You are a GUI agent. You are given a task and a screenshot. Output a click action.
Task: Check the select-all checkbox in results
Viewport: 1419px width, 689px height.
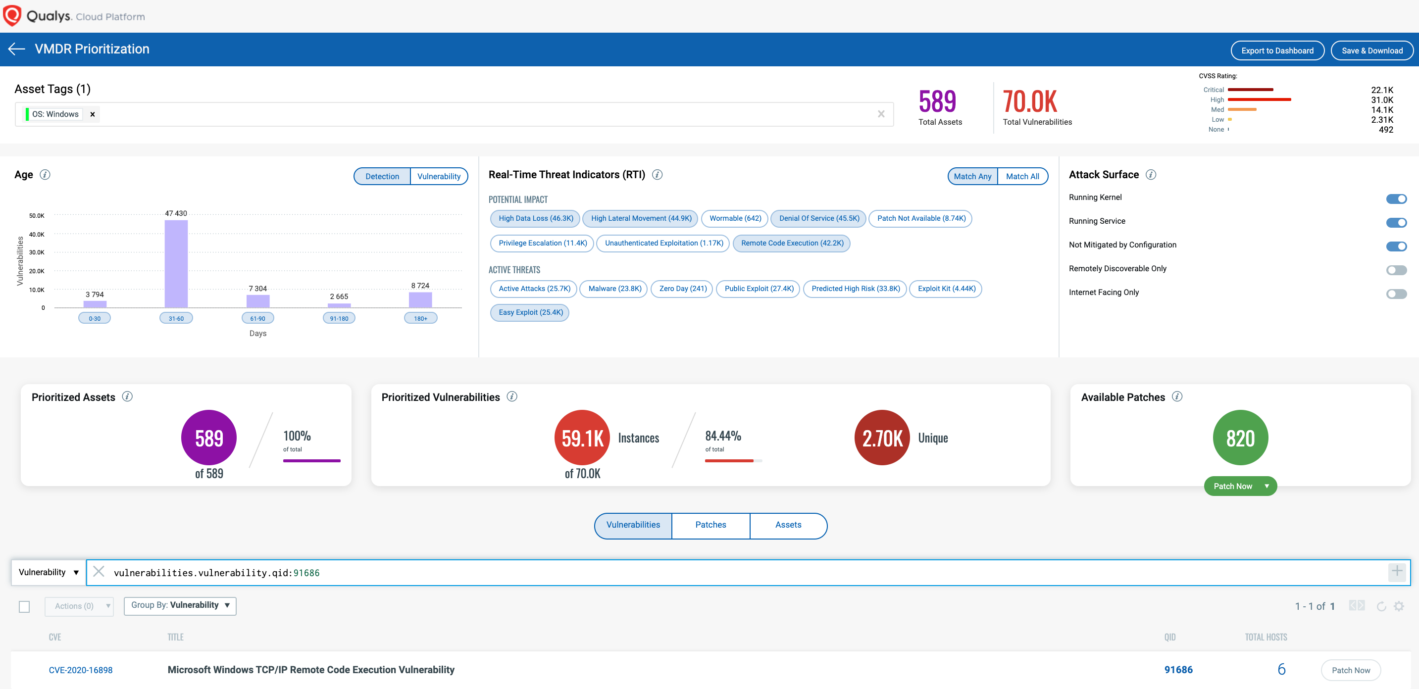(x=24, y=606)
